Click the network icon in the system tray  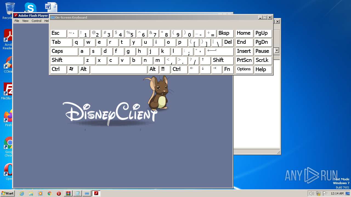pos(318,193)
